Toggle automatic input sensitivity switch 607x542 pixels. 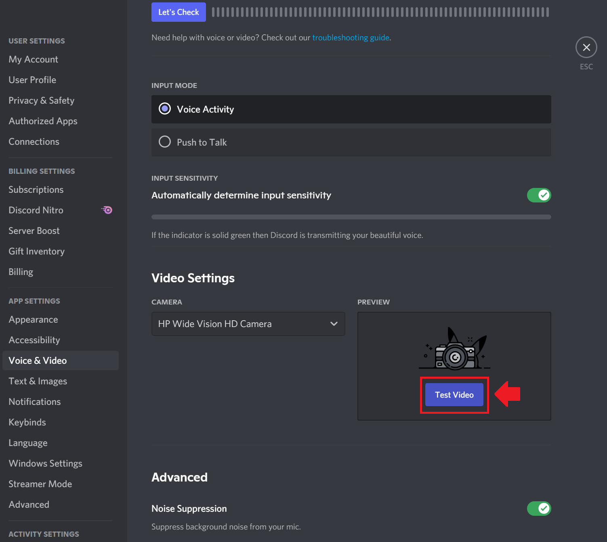(538, 195)
